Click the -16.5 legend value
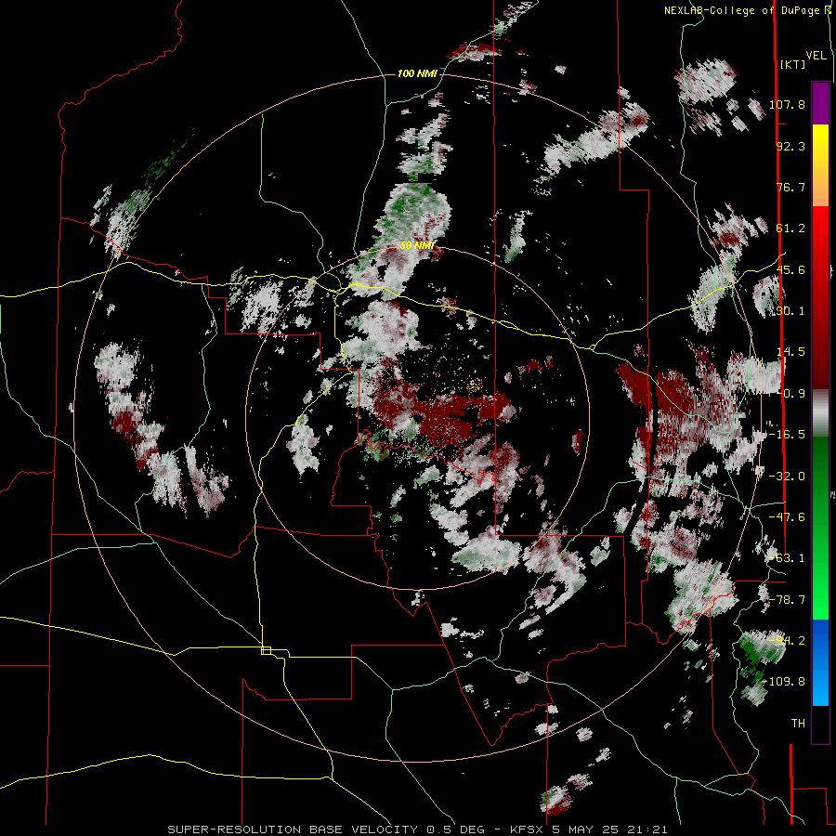 pyautogui.click(x=787, y=435)
